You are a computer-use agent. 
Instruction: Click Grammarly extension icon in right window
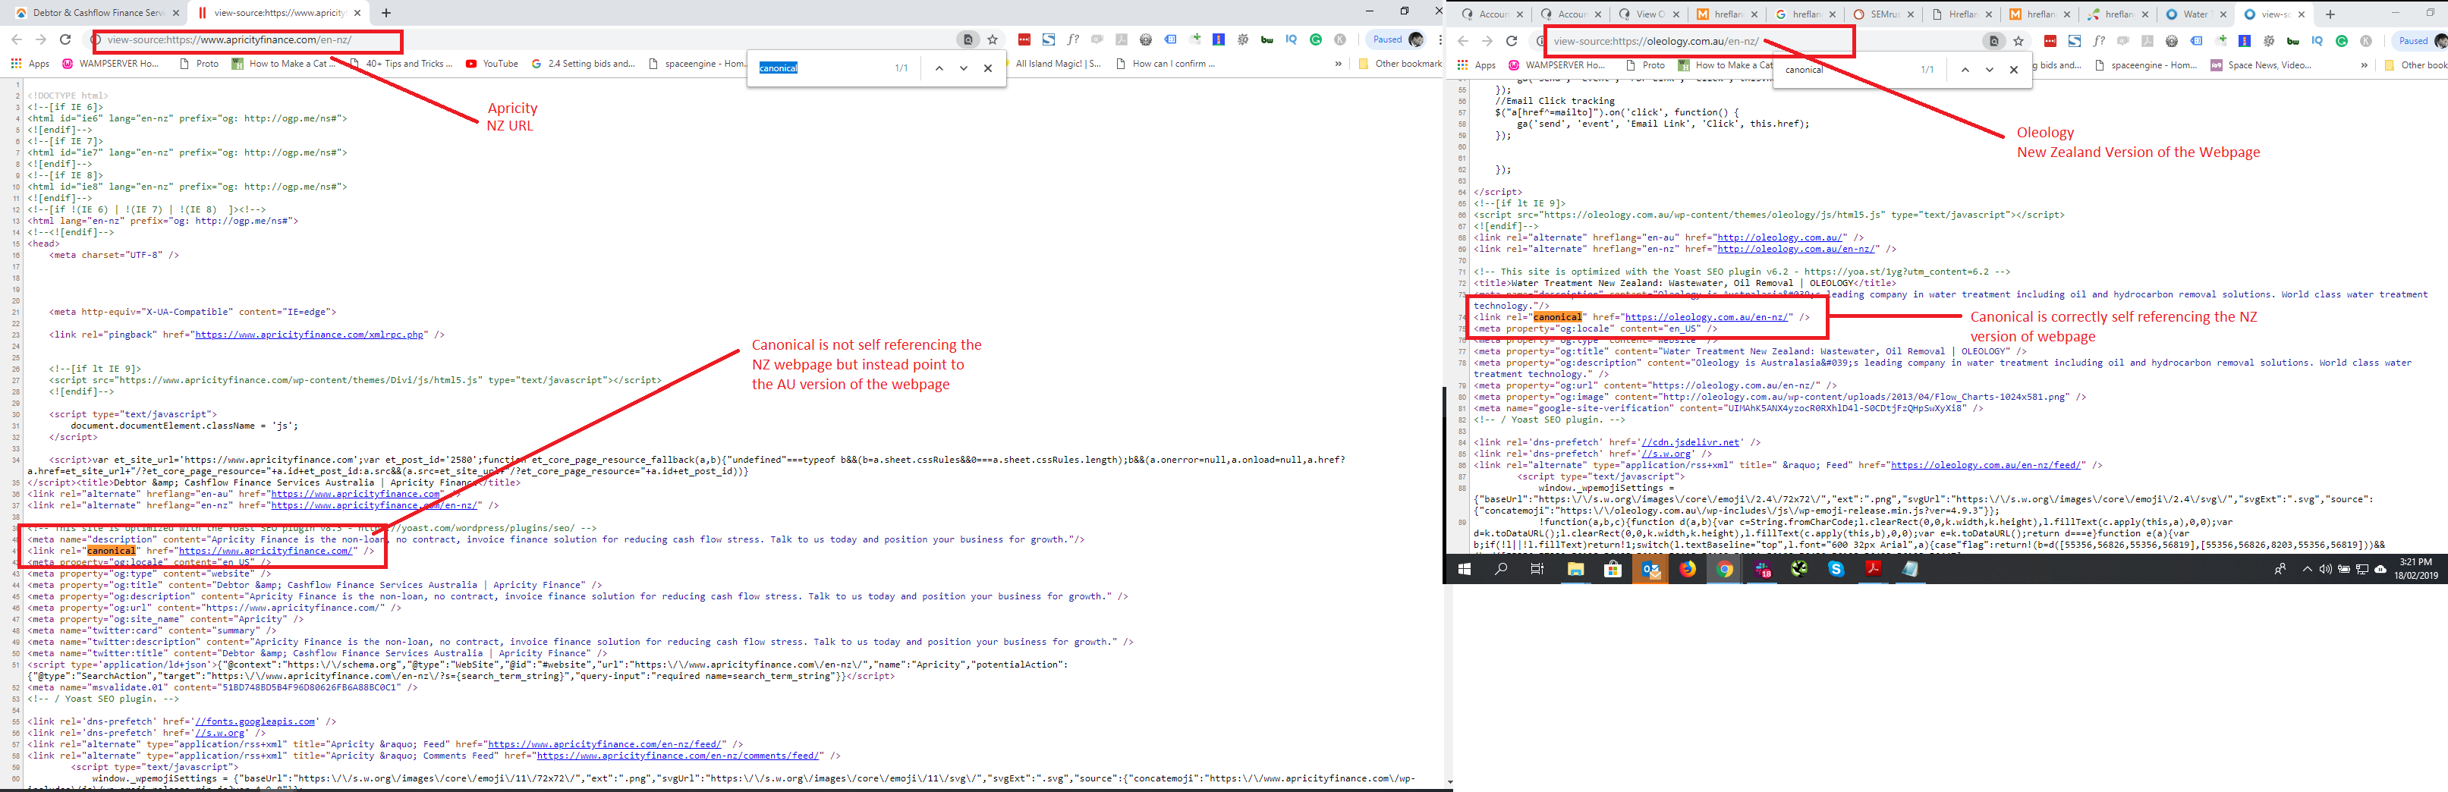click(2342, 41)
